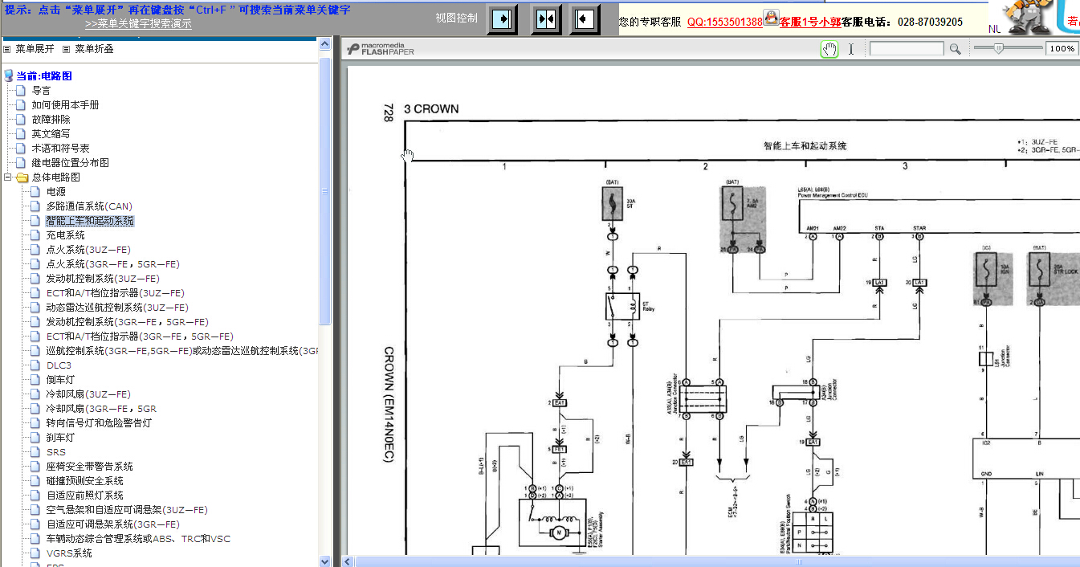Click the tree panel scroll-down arrow

[325, 561]
